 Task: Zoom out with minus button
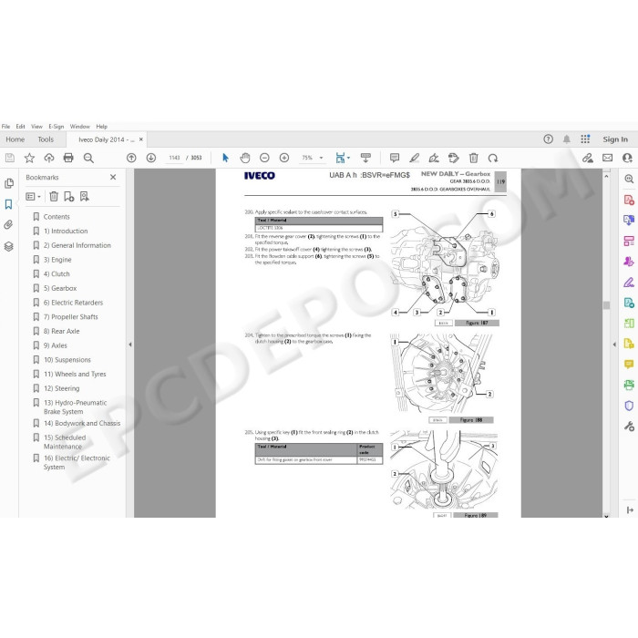pos(264,158)
